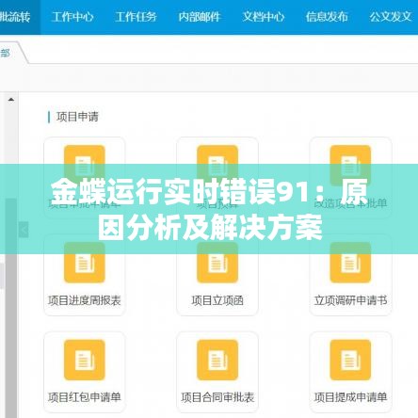The height and width of the screenshot is (418, 418).
Task: Open the 工作中心 menu
Action: pyautogui.click(x=72, y=17)
